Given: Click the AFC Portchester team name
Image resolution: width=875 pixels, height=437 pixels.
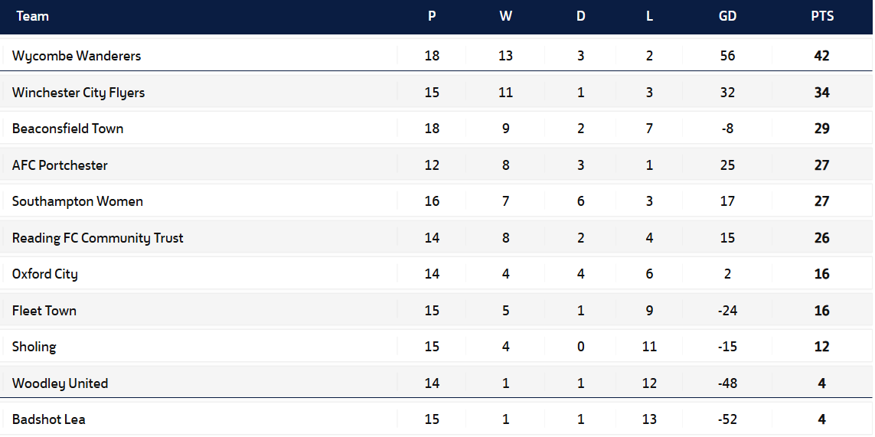Looking at the screenshot, I should (x=60, y=165).
